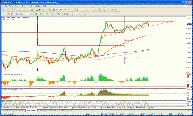Viewport: 193px width, 116px height.
Task: Select the Vertical Line drawing tool
Action: point(87,10)
